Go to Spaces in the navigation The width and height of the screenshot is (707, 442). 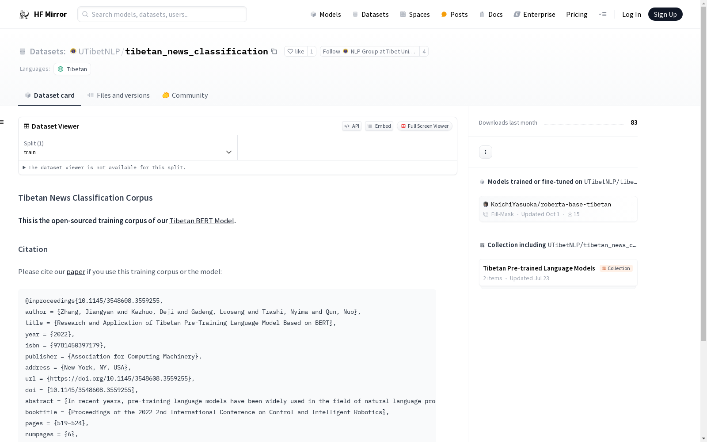pos(415,14)
